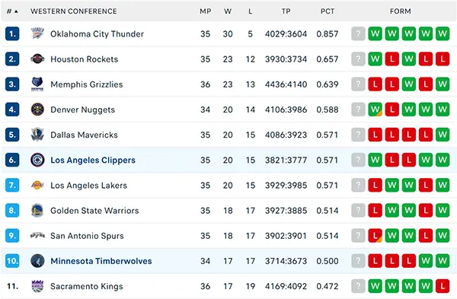Click the MP column header
The height and width of the screenshot is (299, 457).
point(205,11)
